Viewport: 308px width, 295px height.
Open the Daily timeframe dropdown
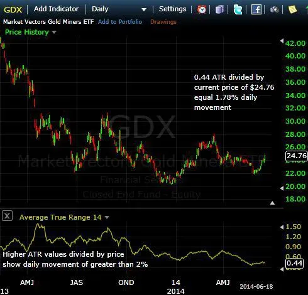(x=119, y=9)
